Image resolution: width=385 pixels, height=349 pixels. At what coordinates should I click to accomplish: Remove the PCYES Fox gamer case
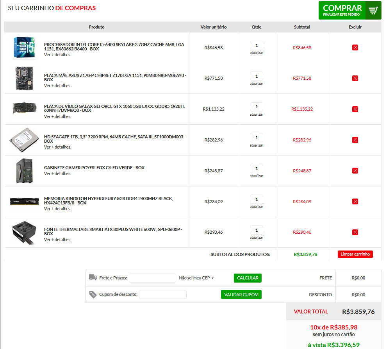pos(355,170)
